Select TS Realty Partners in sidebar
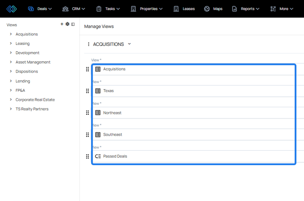The image size is (304, 201). tap(32, 109)
